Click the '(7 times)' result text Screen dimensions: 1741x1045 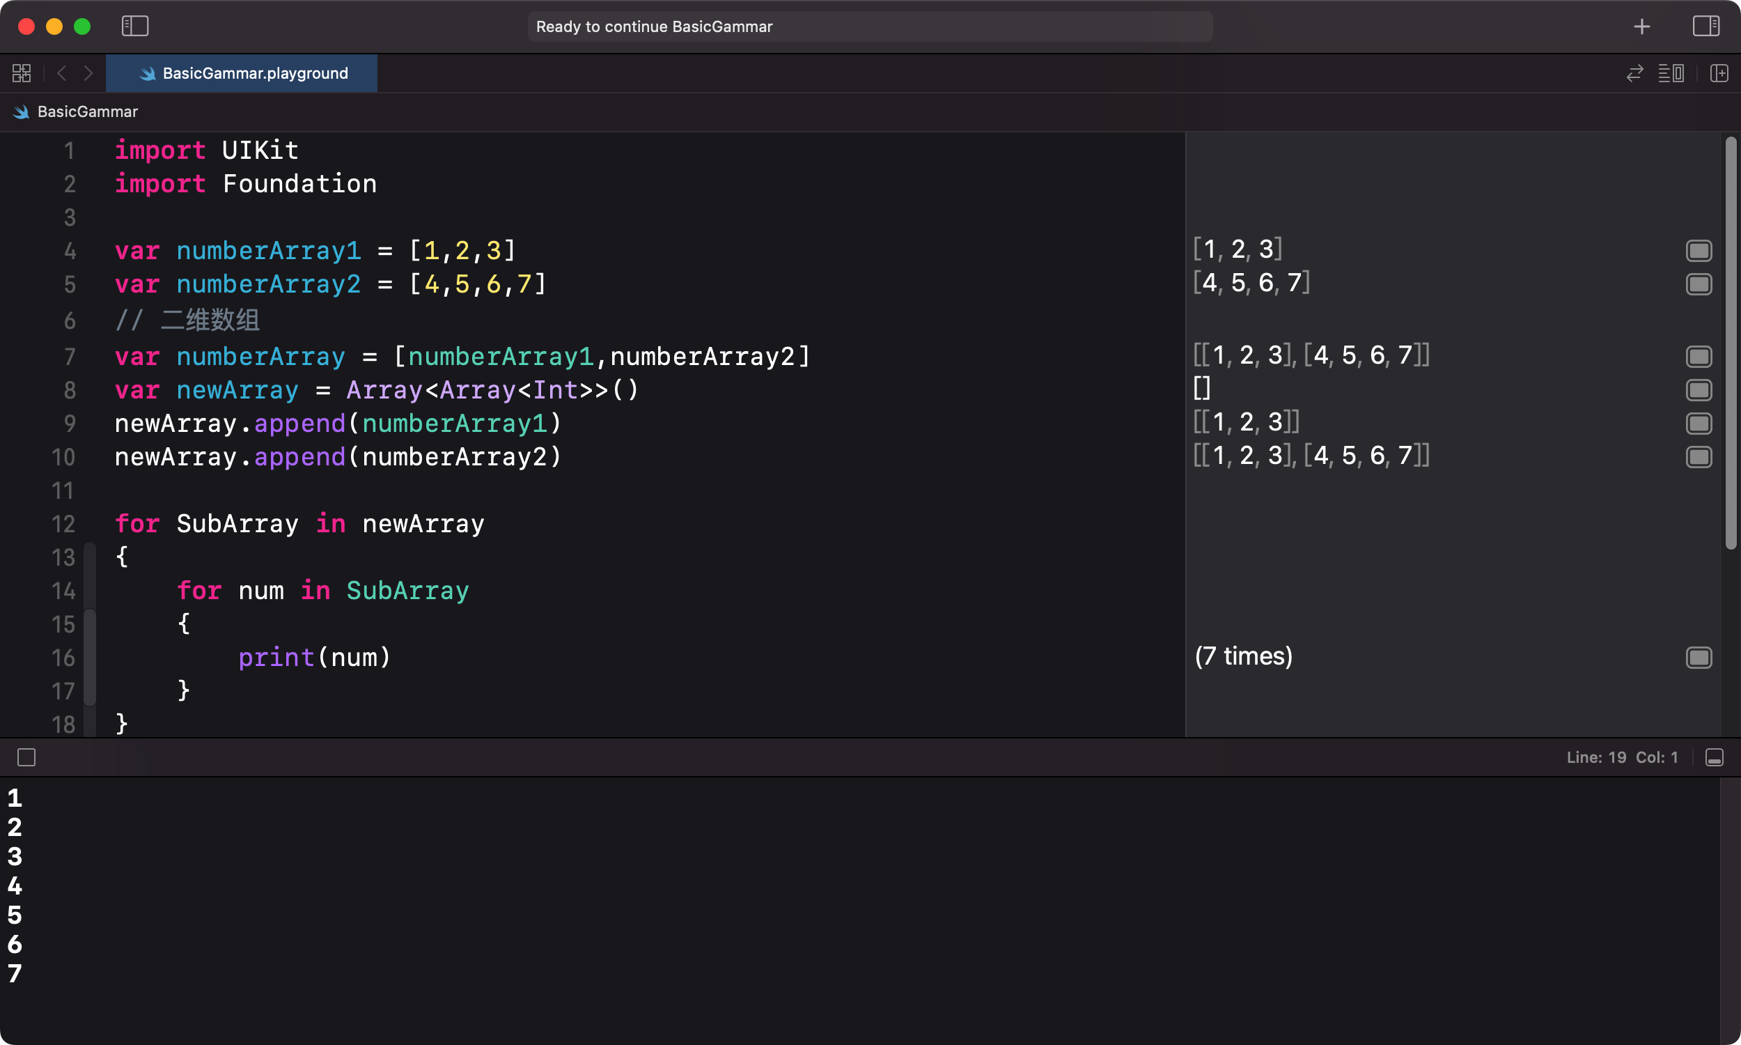click(x=1244, y=656)
